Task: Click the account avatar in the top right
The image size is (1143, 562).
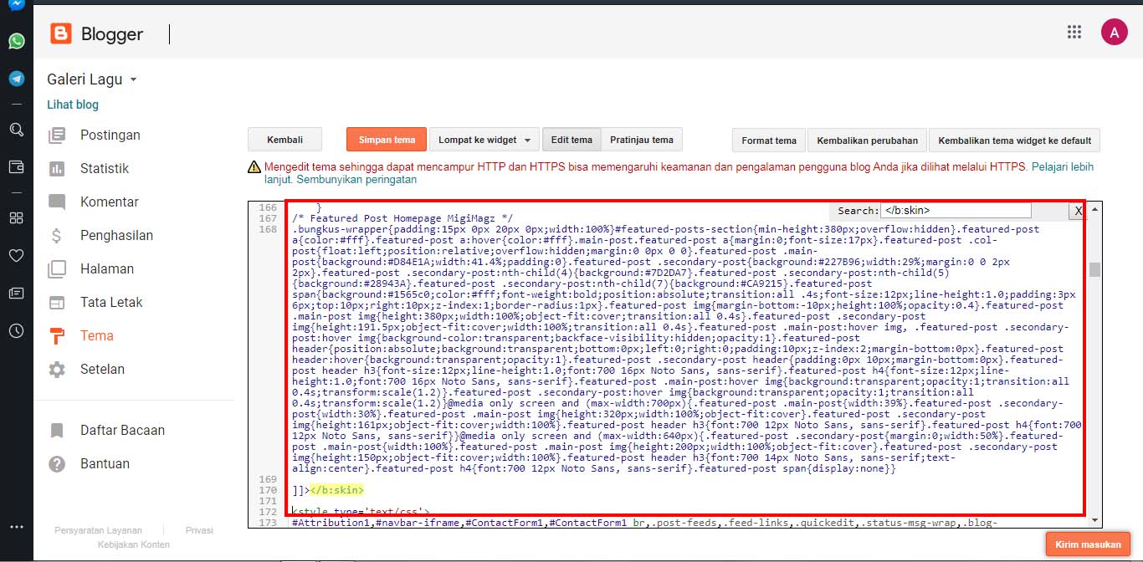Action: [1114, 32]
